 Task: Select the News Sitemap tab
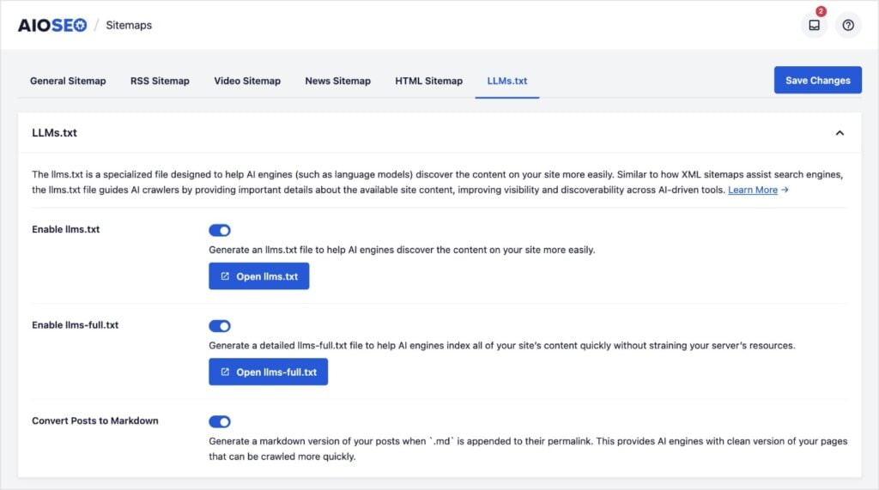coord(337,81)
